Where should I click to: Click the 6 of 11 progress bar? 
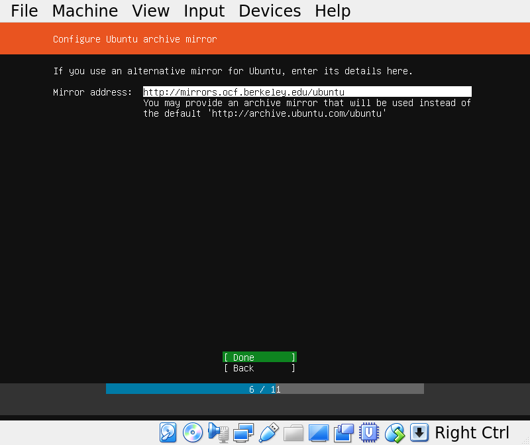(265, 389)
